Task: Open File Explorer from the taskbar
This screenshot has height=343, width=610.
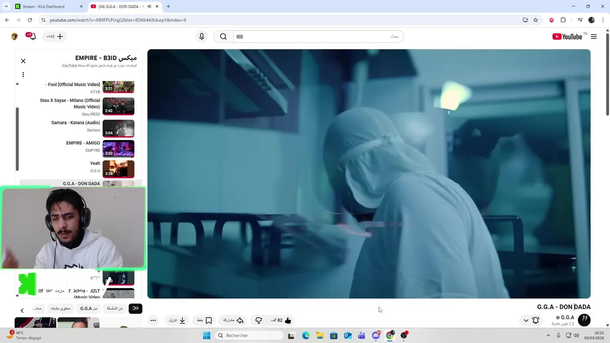Action: pyautogui.click(x=320, y=335)
